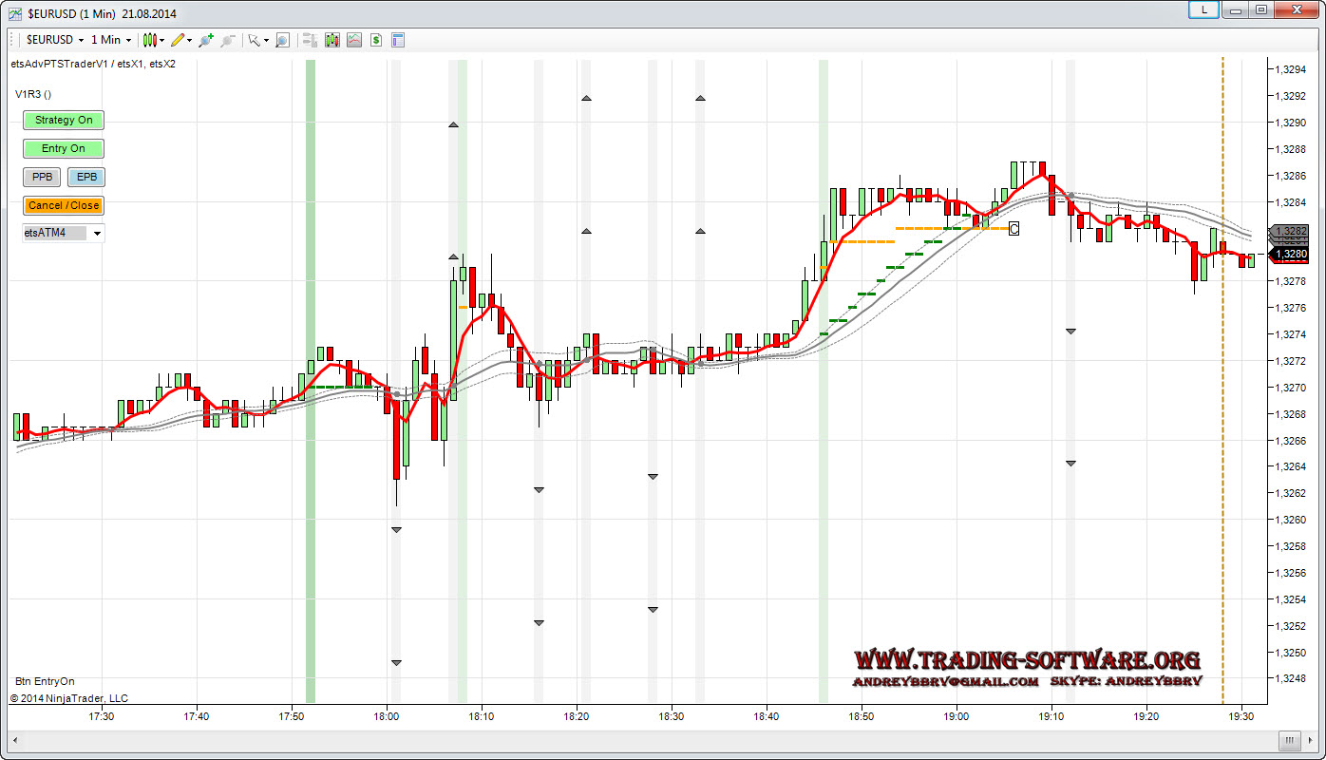The width and height of the screenshot is (1326, 760).
Task: Click the horizontal scrollbar button at bottom right
Action: (1289, 740)
